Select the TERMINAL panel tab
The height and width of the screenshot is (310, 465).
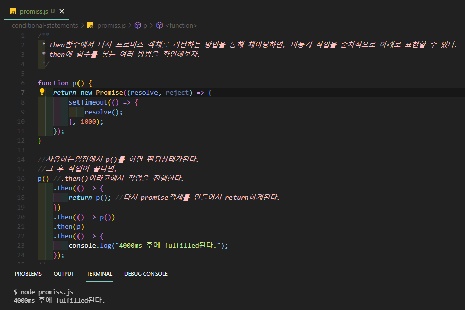click(99, 274)
